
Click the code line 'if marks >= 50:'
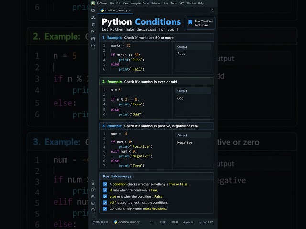click(x=125, y=55)
